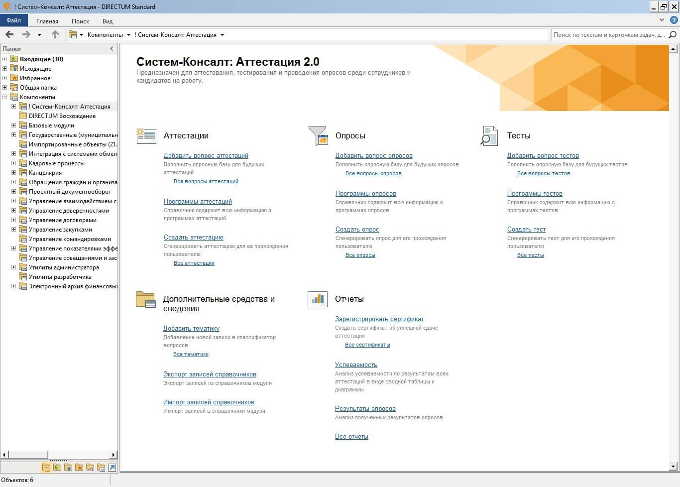Select Проектный документооборот in folder tree
Image resolution: width=680 pixels, height=487 pixels.
point(70,191)
